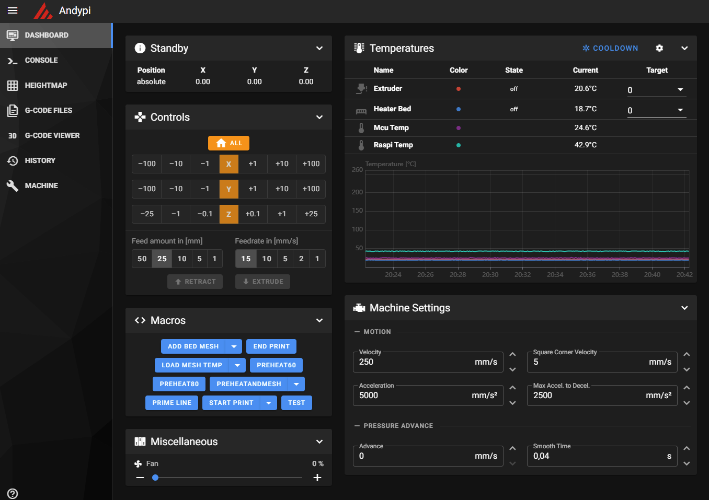Toggle Extruder color dot in chart
The image size is (709, 500).
click(x=459, y=89)
